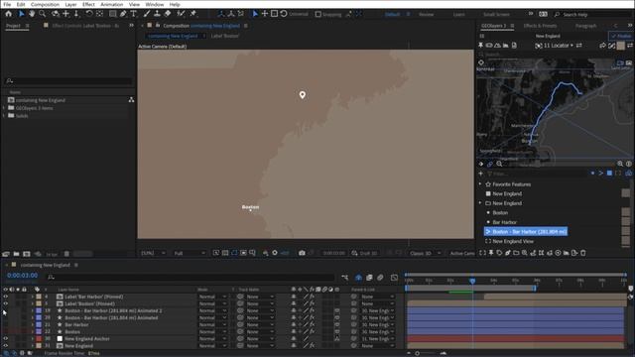Click the blue label color of layer 19
Screen dimensions: 635x357
(x=39, y=310)
